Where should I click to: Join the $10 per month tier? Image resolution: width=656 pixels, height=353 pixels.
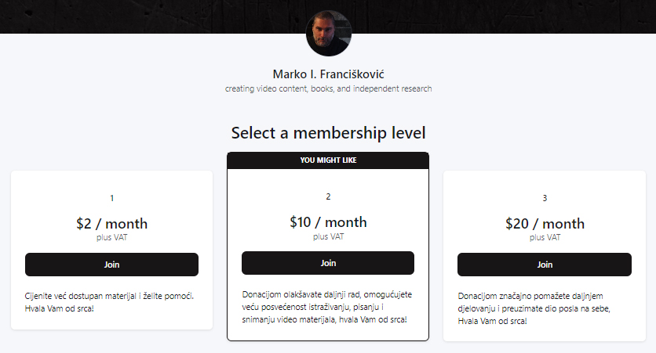click(328, 263)
